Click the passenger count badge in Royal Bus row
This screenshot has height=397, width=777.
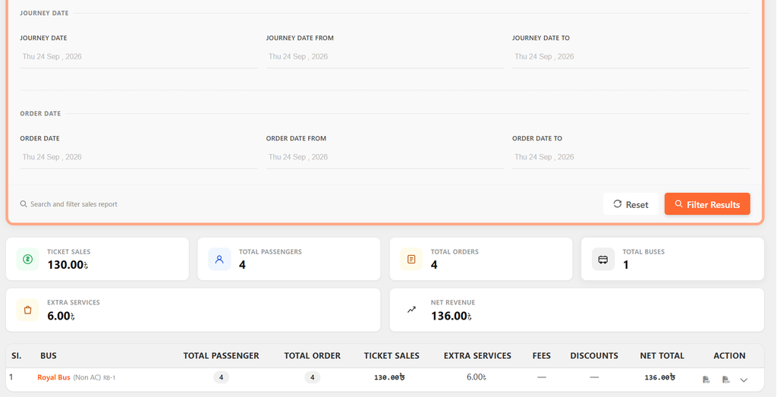(x=221, y=378)
